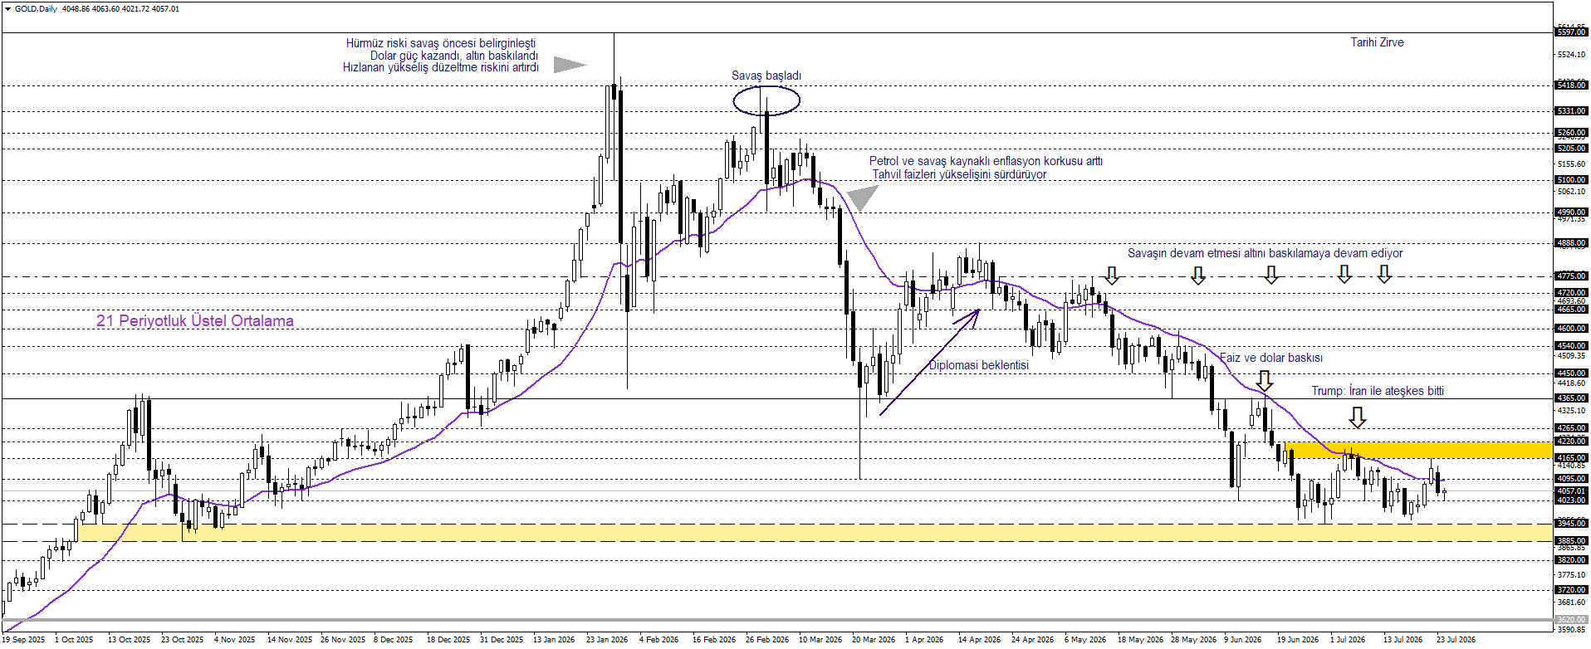Click the 'Petrol ve savaş kaynaklı enflasyon korkusu arttı' text

pyautogui.click(x=986, y=161)
